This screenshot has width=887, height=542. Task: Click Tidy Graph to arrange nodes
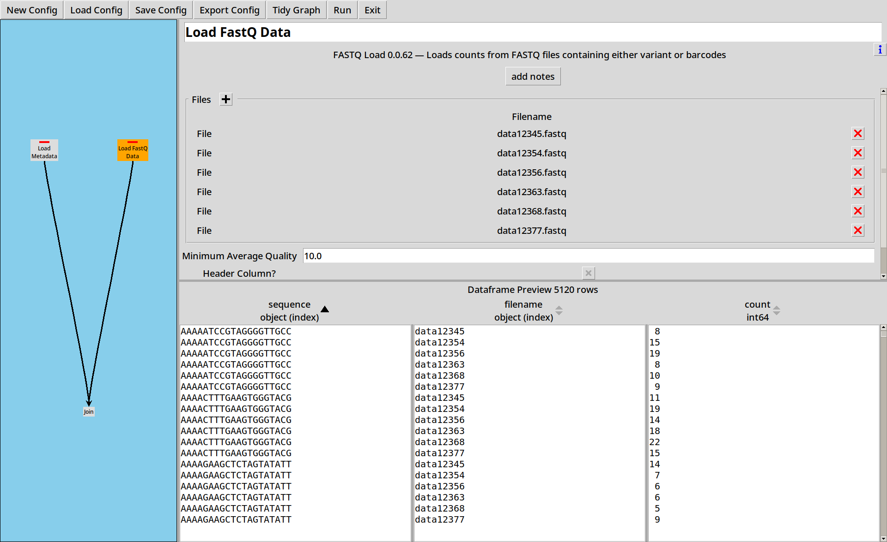click(x=296, y=10)
